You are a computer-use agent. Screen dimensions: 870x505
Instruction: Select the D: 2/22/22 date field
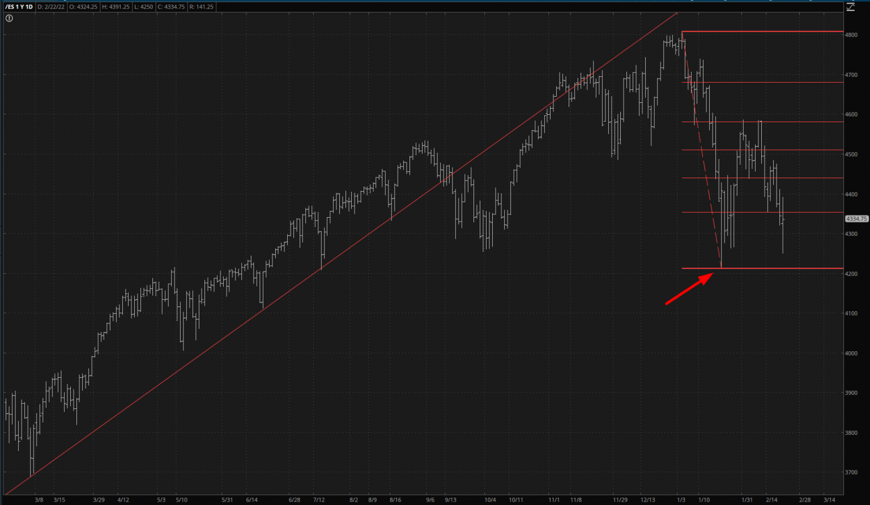point(51,7)
